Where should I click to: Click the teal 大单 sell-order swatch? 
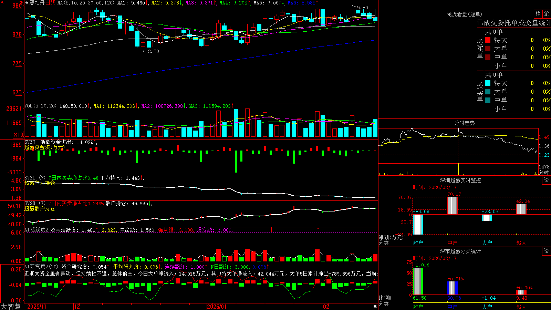pos(488,92)
